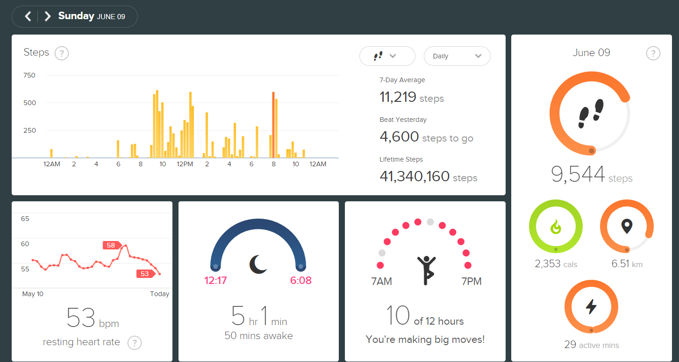Click the Steps chart title
Image resolution: width=679 pixels, height=362 pixels.
(x=36, y=52)
